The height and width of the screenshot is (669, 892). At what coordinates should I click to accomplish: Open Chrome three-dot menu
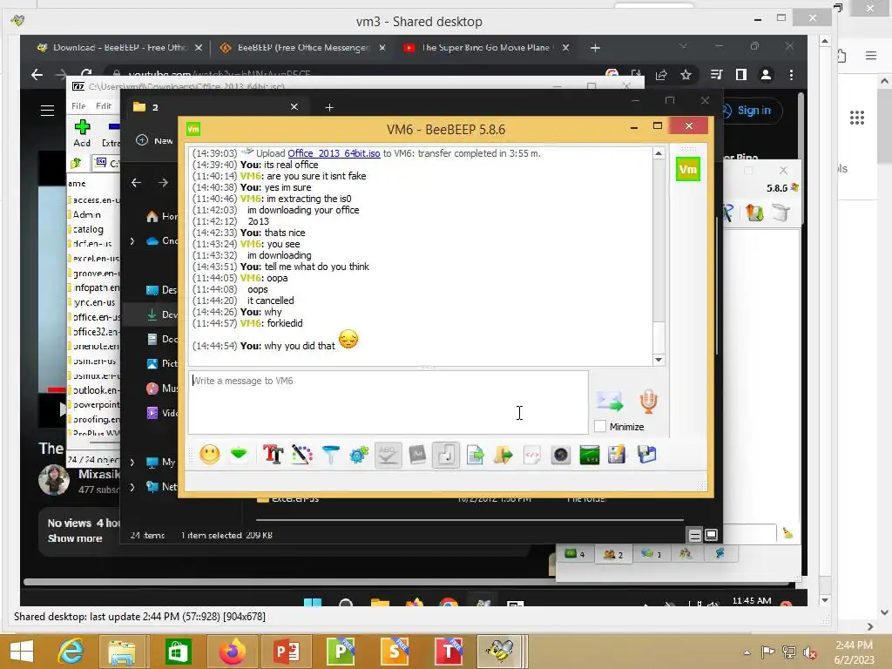click(791, 75)
